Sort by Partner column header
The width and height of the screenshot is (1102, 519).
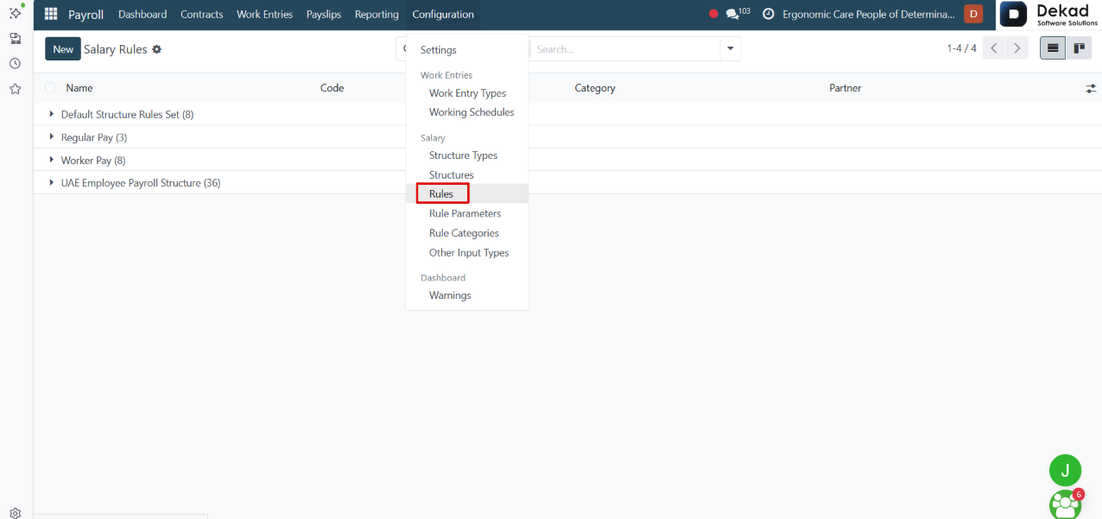point(845,88)
